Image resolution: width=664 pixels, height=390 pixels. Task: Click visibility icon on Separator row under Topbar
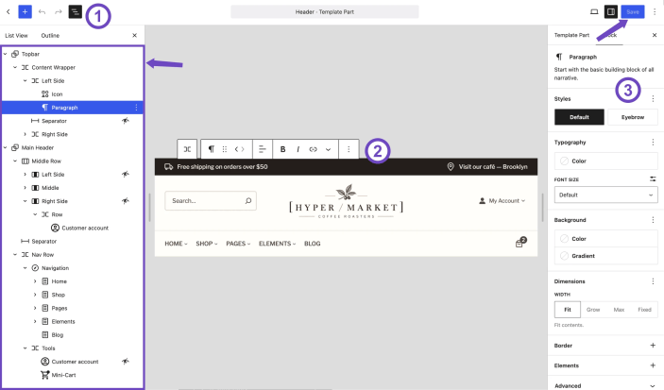click(126, 121)
